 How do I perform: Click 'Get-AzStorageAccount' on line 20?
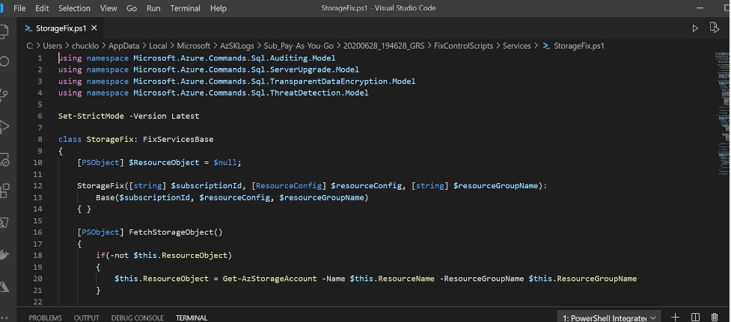(x=270, y=278)
